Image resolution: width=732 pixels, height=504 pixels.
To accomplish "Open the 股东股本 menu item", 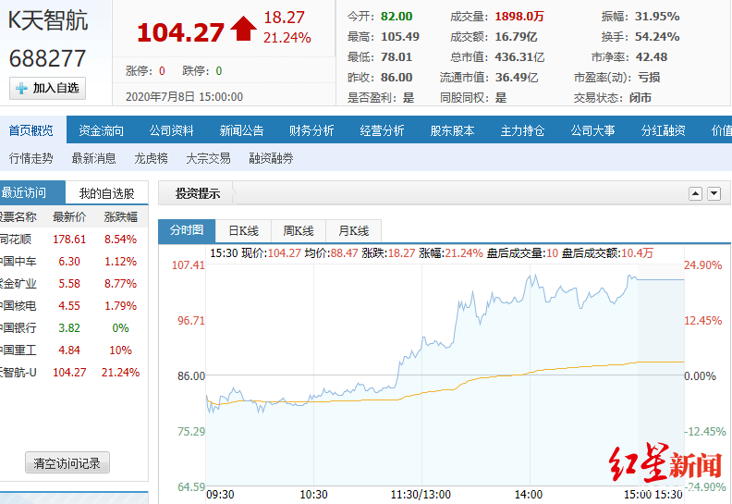I will coord(452,130).
